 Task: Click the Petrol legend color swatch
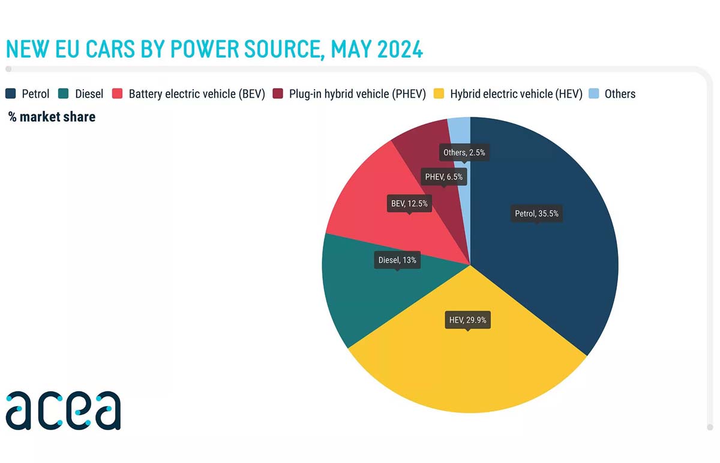click(x=11, y=94)
